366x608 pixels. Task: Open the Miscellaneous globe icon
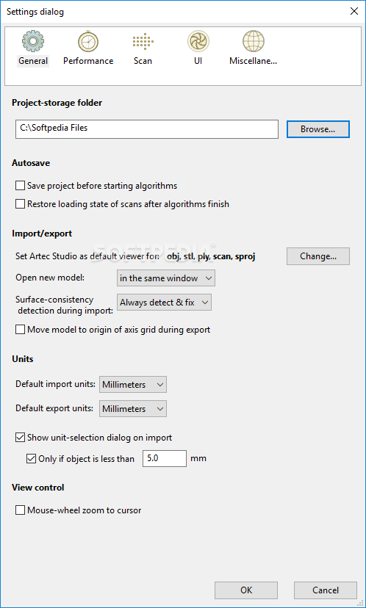tap(253, 41)
